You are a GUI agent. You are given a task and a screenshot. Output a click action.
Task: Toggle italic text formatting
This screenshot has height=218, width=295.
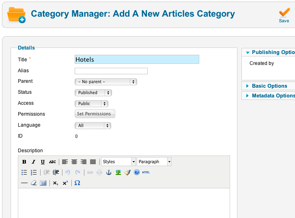(34, 162)
